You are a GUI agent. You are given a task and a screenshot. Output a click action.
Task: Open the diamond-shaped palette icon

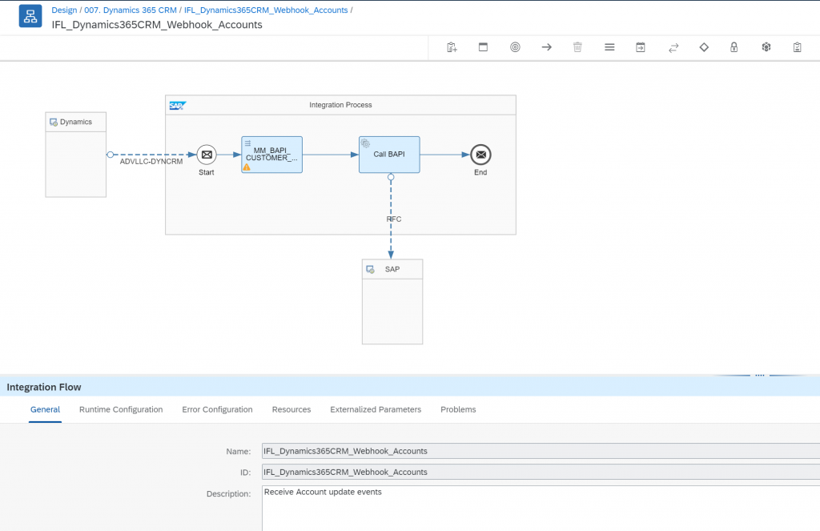coord(704,47)
